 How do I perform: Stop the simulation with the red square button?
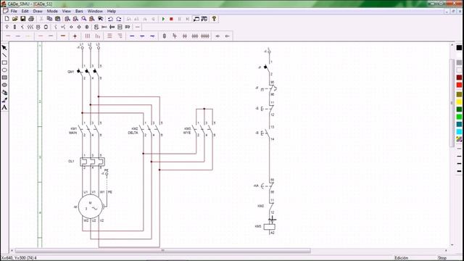(x=171, y=19)
